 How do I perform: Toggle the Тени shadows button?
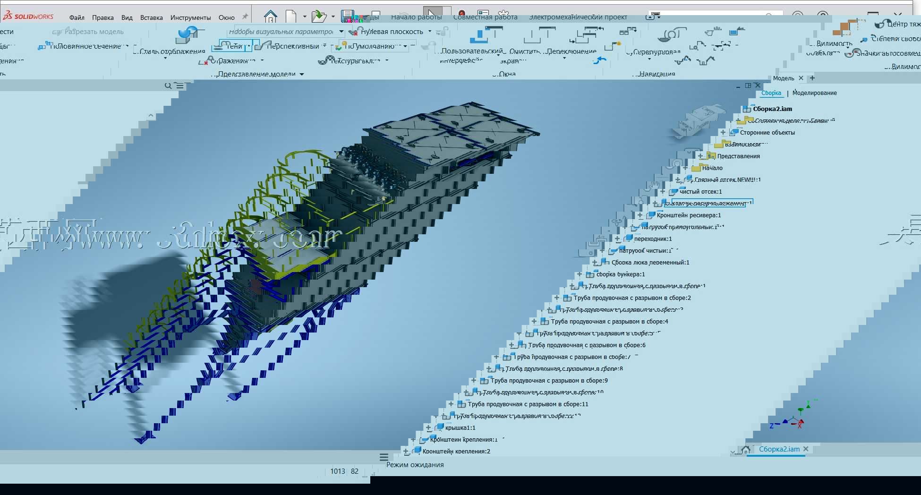point(231,46)
